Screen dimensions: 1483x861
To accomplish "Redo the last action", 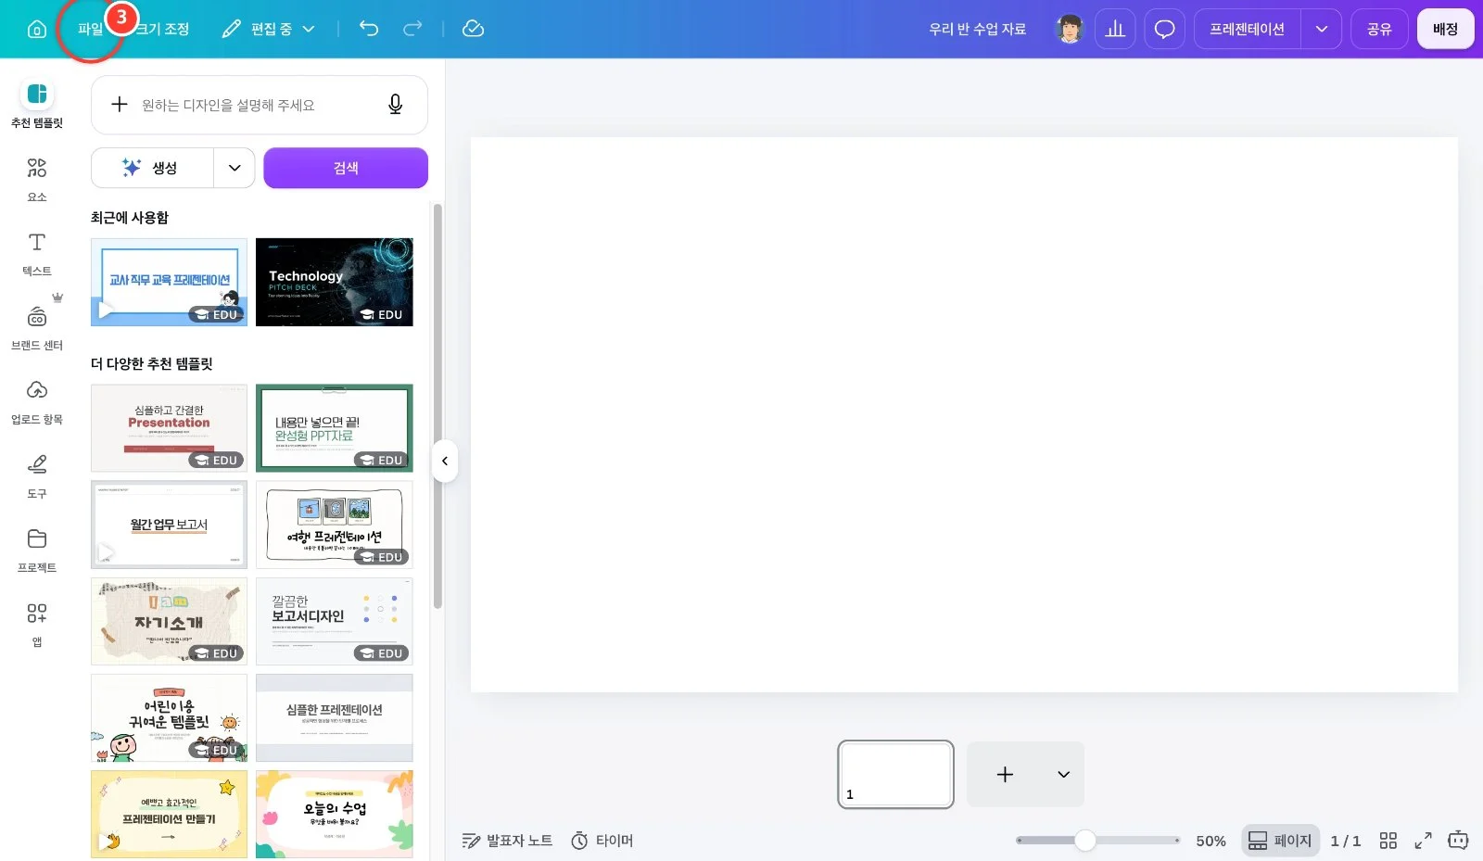I will click(x=412, y=29).
